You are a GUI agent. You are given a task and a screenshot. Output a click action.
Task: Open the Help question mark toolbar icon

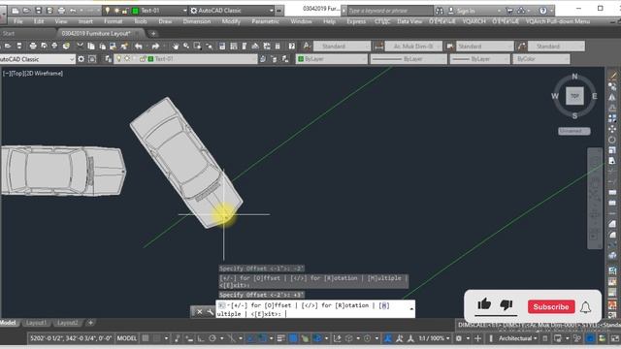[291, 47]
